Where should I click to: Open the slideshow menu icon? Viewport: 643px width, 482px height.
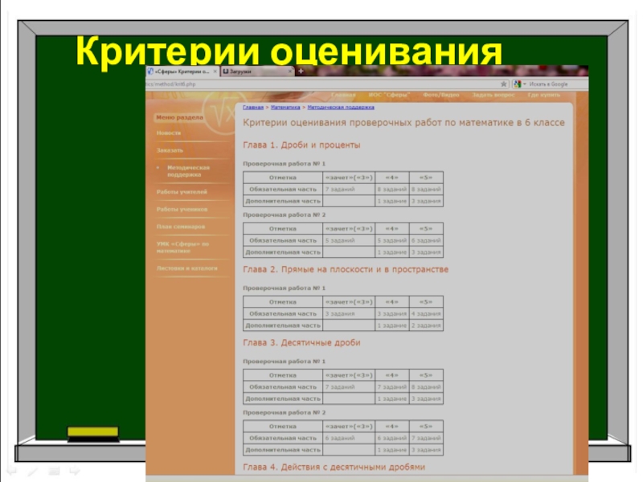(x=54, y=471)
